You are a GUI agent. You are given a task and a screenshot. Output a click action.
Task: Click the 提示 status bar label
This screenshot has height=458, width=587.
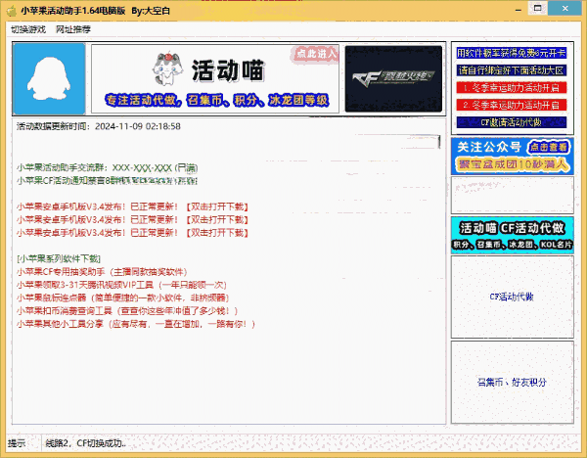pyautogui.click(x=17, y=443)
